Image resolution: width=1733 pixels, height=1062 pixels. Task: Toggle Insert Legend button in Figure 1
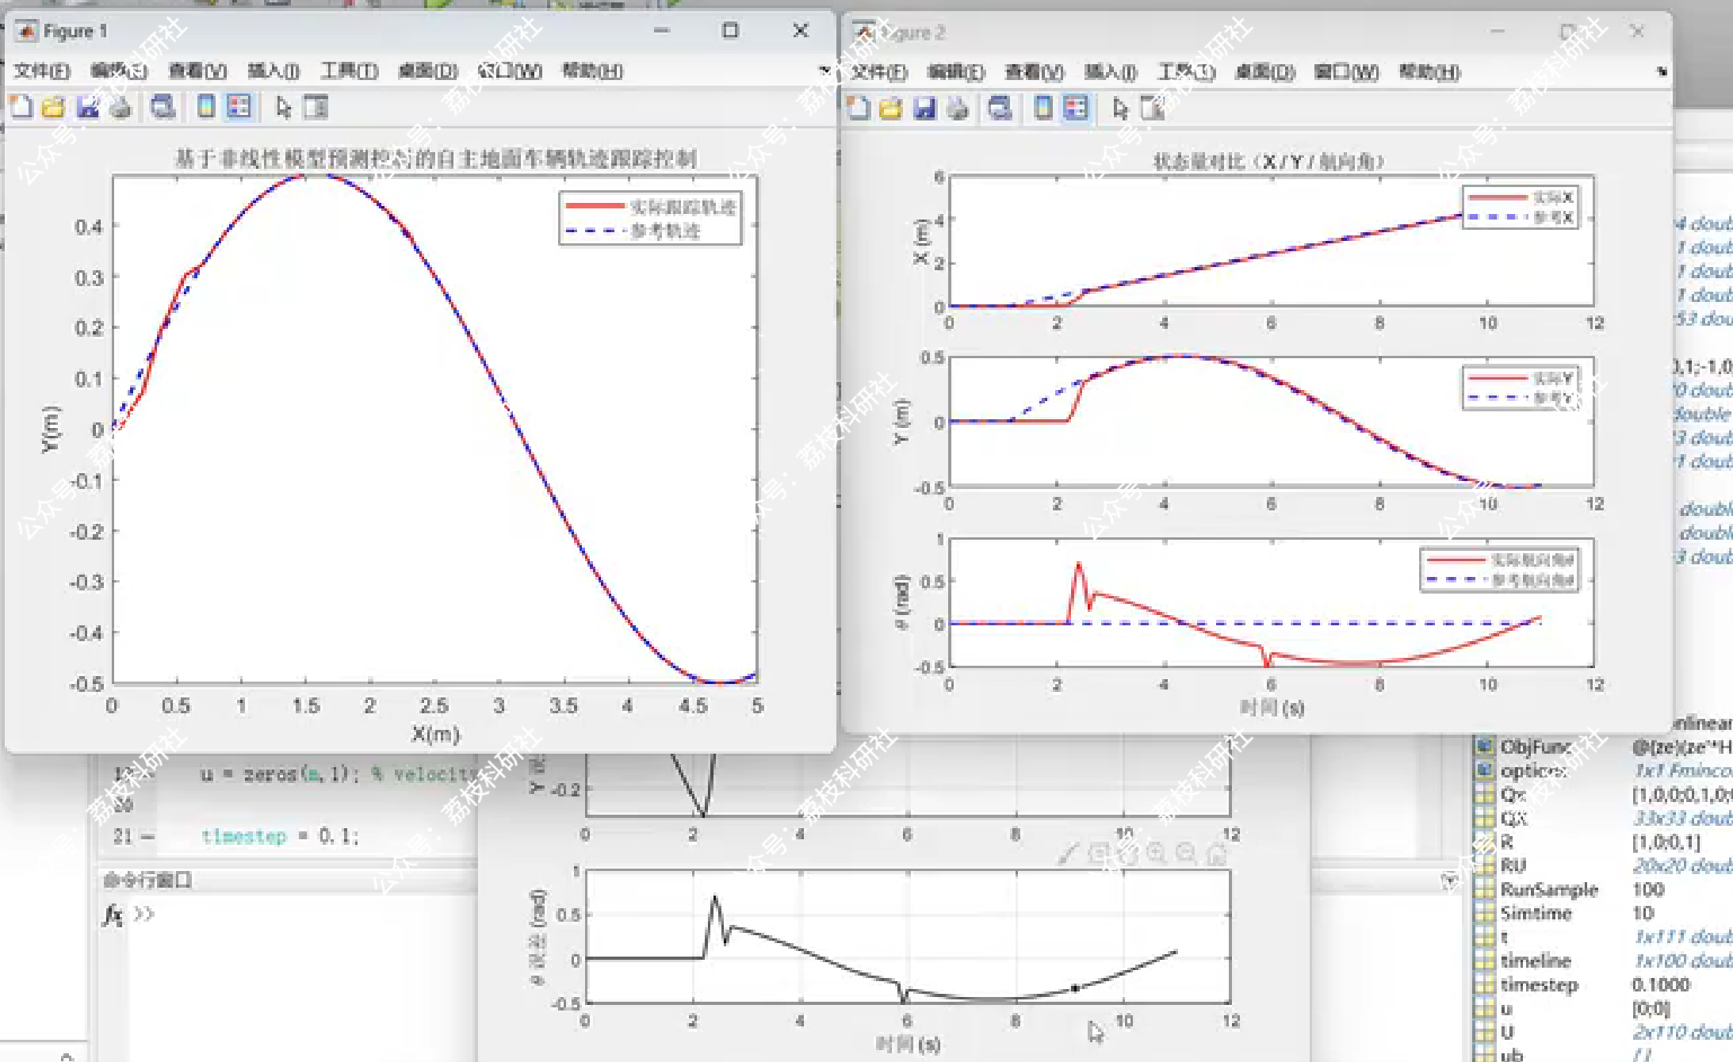(239, 106)
